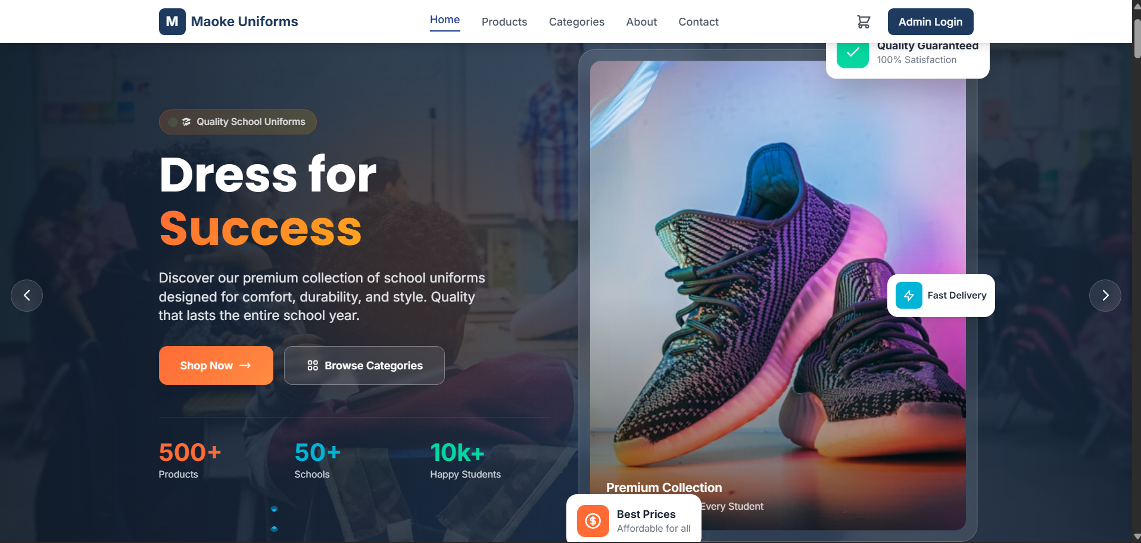Go to previous slide with left arrow
The width and height of the screenshot is (1141, 543).
click(x=27, y=296)
